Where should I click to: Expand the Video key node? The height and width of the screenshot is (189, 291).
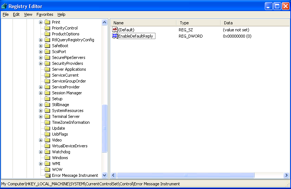click(41, 140)
